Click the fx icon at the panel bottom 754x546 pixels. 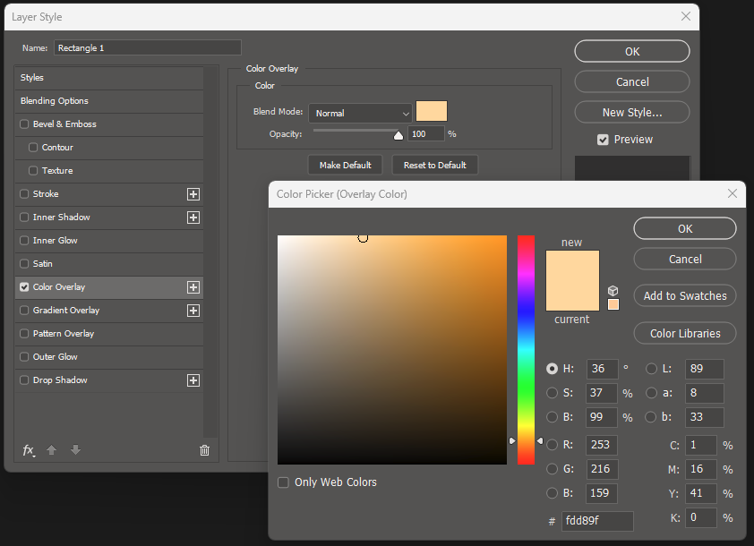click(28, 449)
